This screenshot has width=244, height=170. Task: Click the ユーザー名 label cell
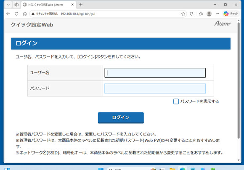(x=65, y=73)
